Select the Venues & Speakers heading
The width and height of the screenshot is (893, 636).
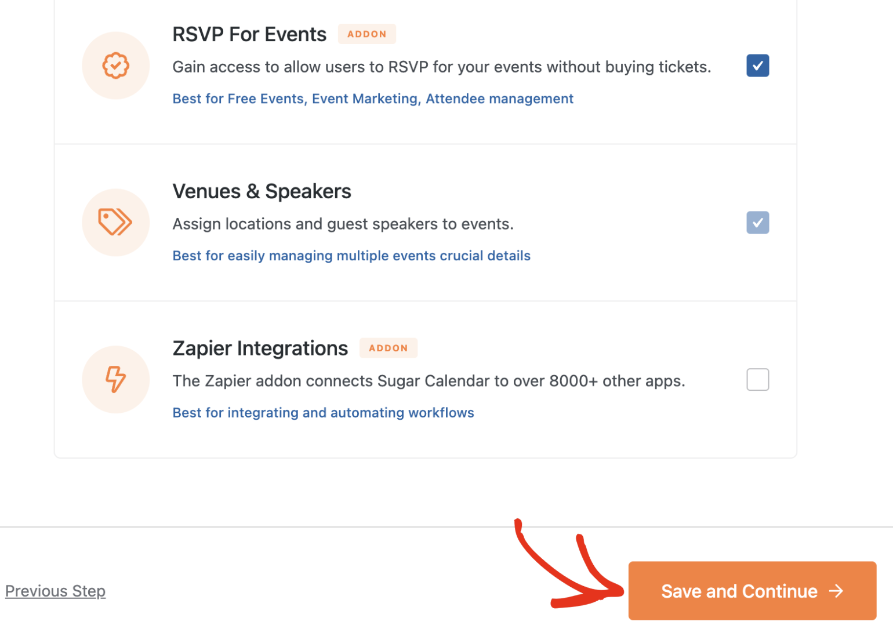point(262,191)
